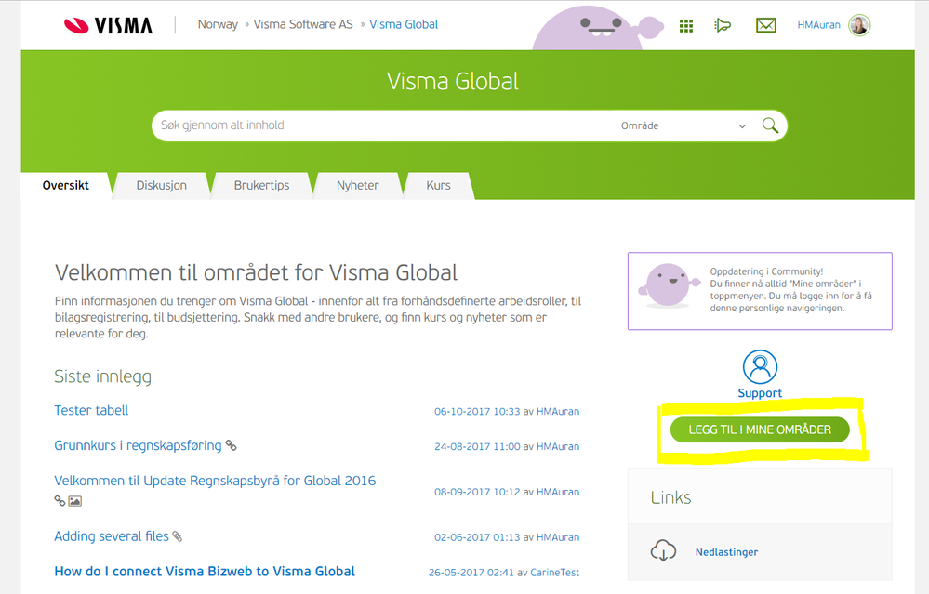This screenshot has width=929, height=594.
Task: Click the Support person icon
Action: (760, 366)
